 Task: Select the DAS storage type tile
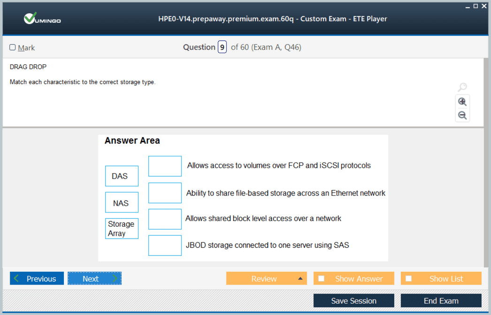(x=122, y=176)
